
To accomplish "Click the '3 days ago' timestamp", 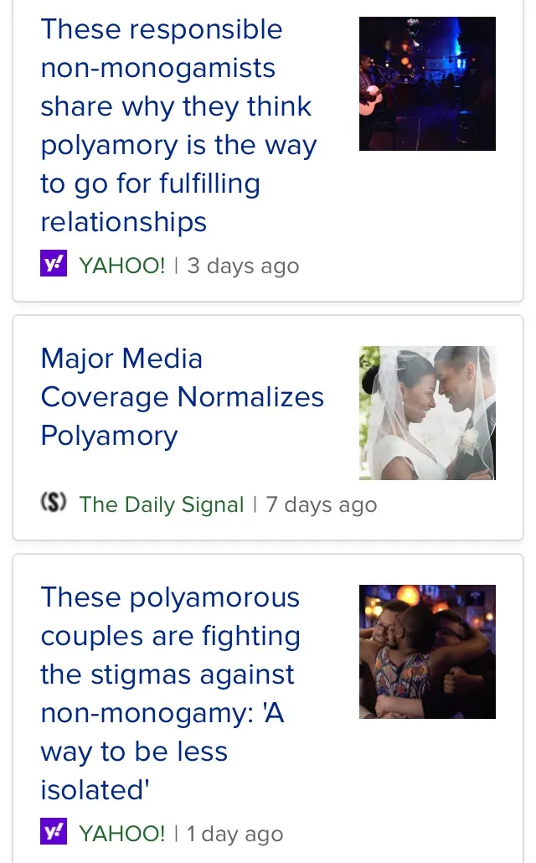I will coord(243,266).
